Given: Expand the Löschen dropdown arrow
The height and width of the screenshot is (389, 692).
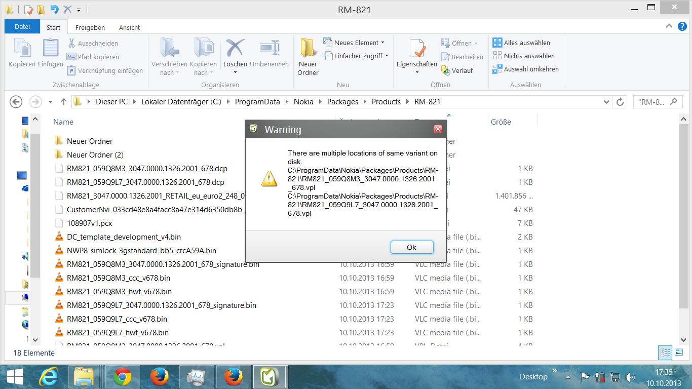Looking at the screenshot, I should (235, 72).
